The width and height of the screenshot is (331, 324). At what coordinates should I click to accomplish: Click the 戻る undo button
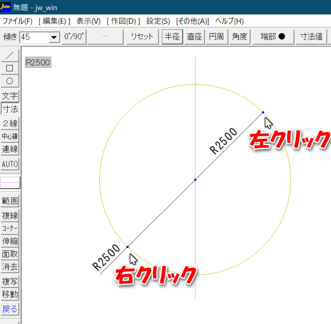coord(10,309)
